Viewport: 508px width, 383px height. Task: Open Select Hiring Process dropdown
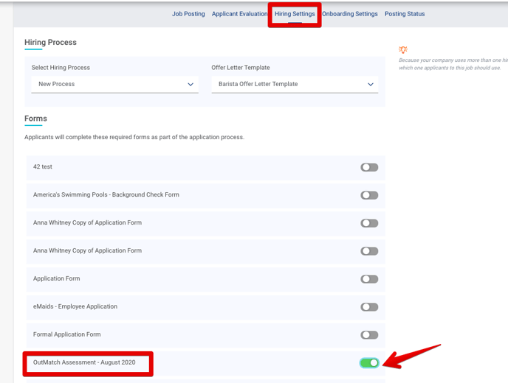[114, 85]
